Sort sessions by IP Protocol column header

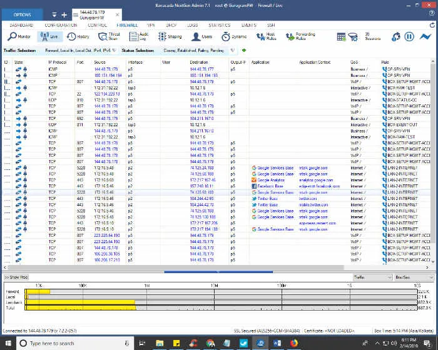click(58, 62)
